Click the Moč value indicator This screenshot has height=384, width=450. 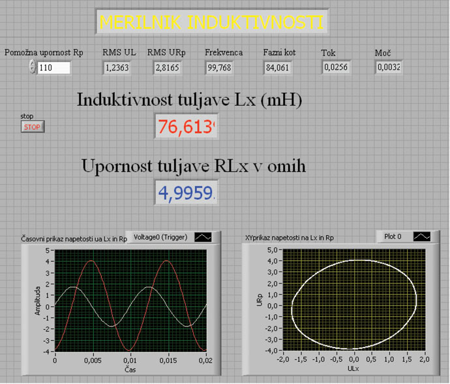point(389,67)
